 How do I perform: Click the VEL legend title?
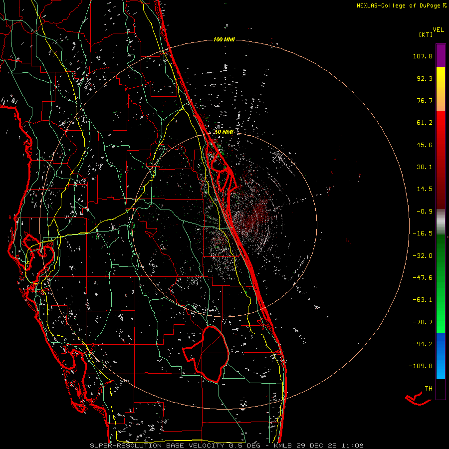coord(438,30)
